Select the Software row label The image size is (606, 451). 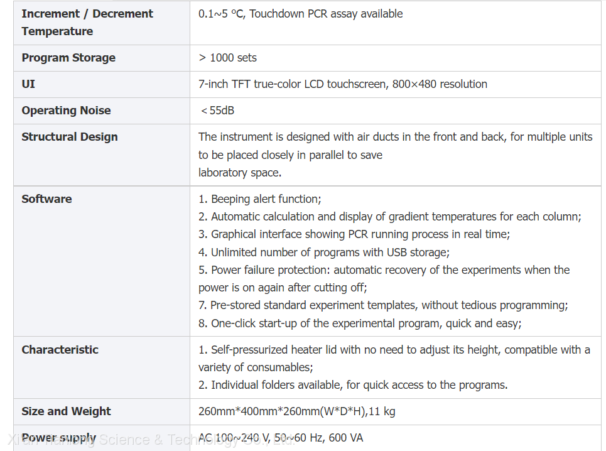click(46, 199)
